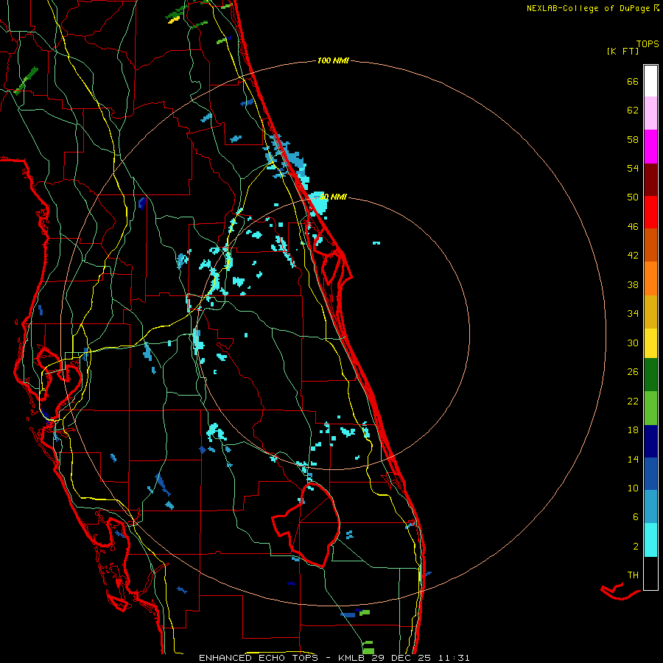
Task: Select the light green legend swatch
Action: [x=650, y=408]
